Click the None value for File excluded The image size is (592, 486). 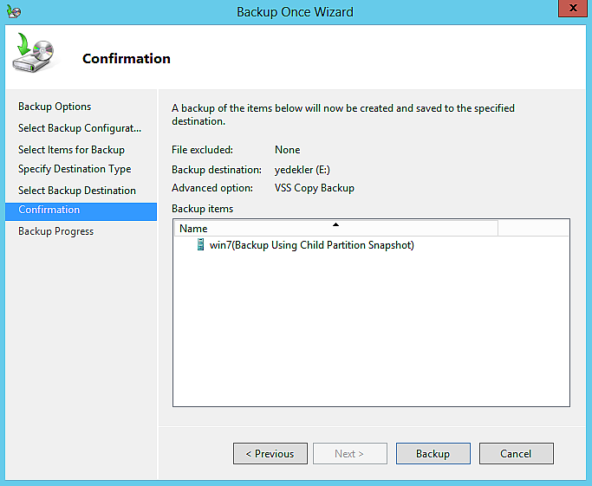click(287, 150)
